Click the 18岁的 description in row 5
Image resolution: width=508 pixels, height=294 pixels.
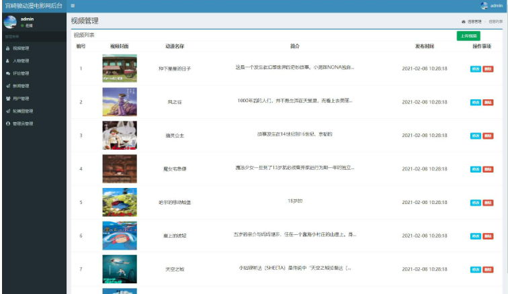[295, 201]
